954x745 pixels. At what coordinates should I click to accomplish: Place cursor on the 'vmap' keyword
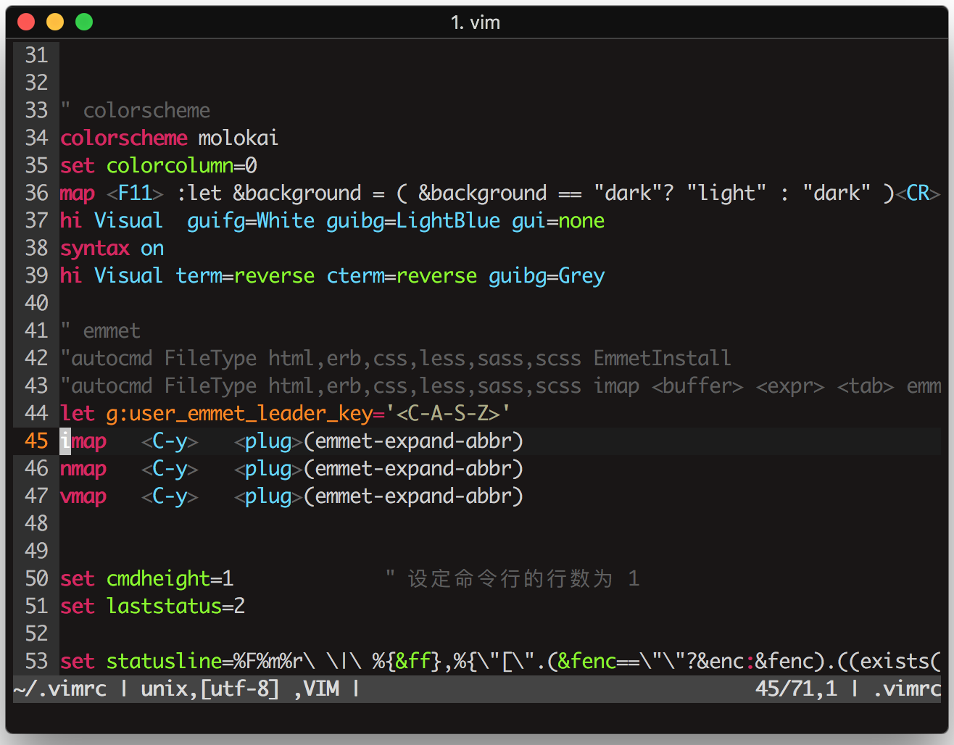(83, 496)
